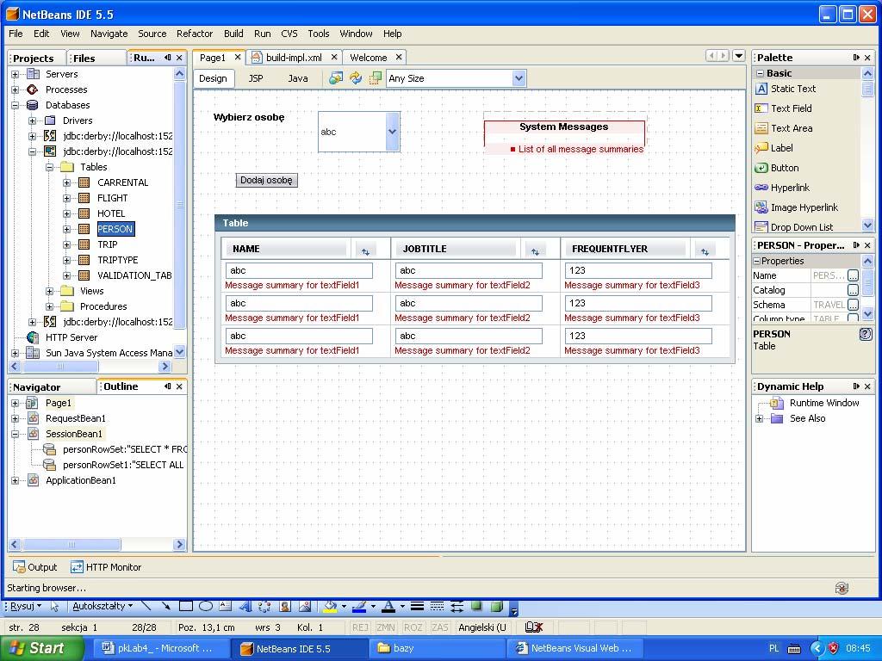Collapse the Tables folder node

click(x=49, y=167)
